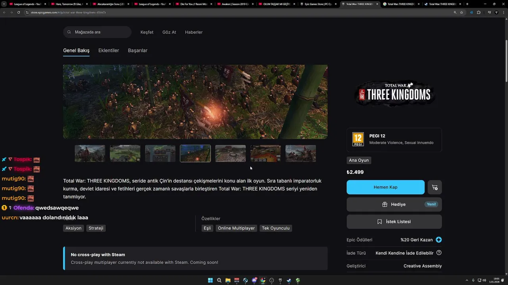Go back with browser back arrow
Image resolution: width=508 pixels, height=285 pixels.
coord(4,12)
